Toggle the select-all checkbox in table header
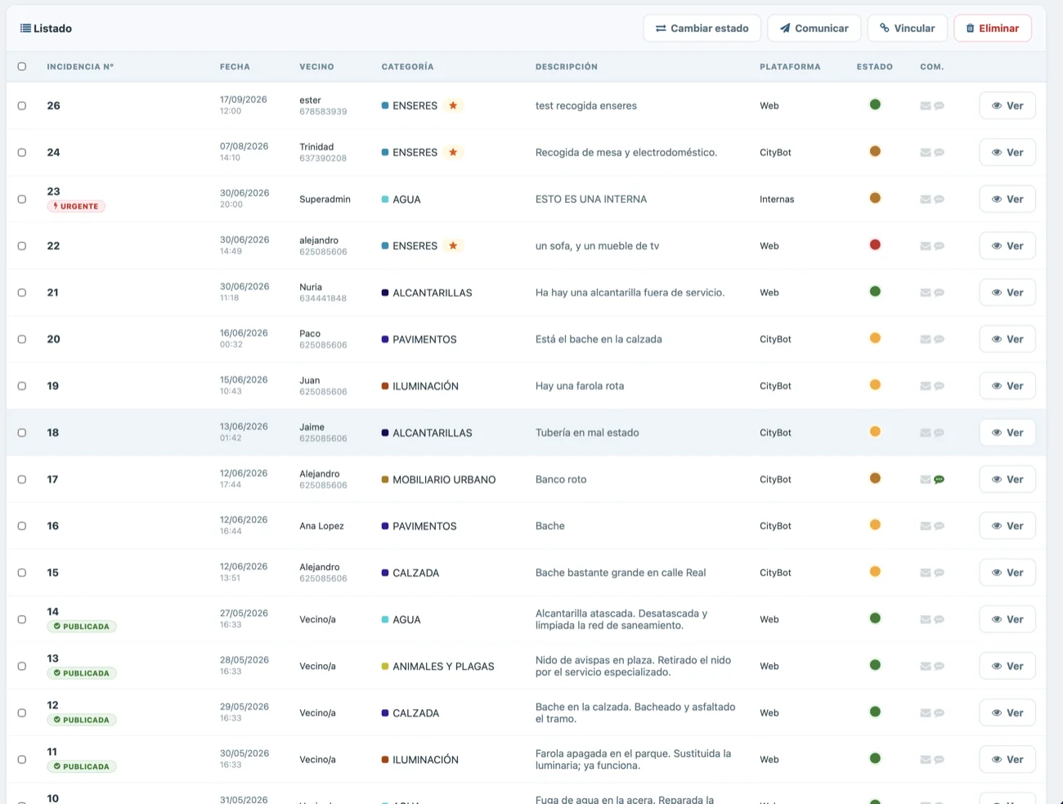 coord(22,66)
